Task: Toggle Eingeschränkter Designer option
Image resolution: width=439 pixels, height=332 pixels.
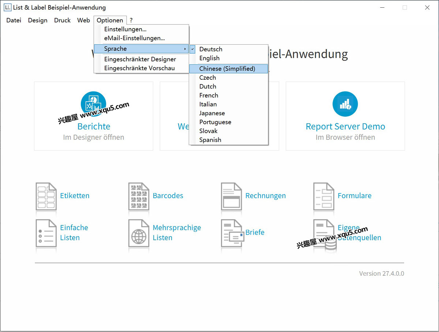Action: [x=141, y=59]
